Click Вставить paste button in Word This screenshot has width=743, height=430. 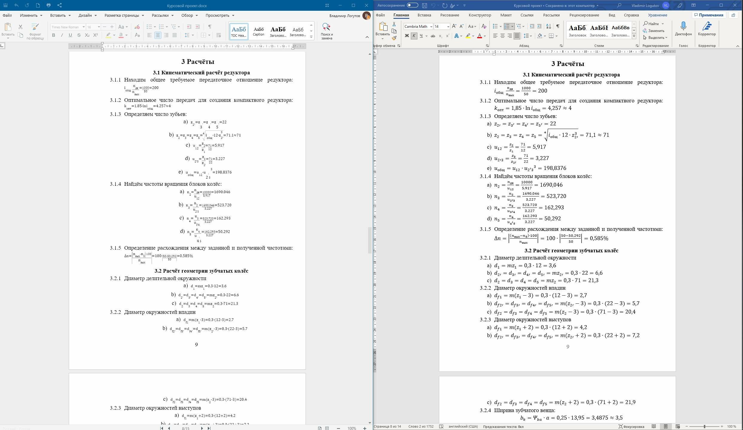(x=383, y=30)
